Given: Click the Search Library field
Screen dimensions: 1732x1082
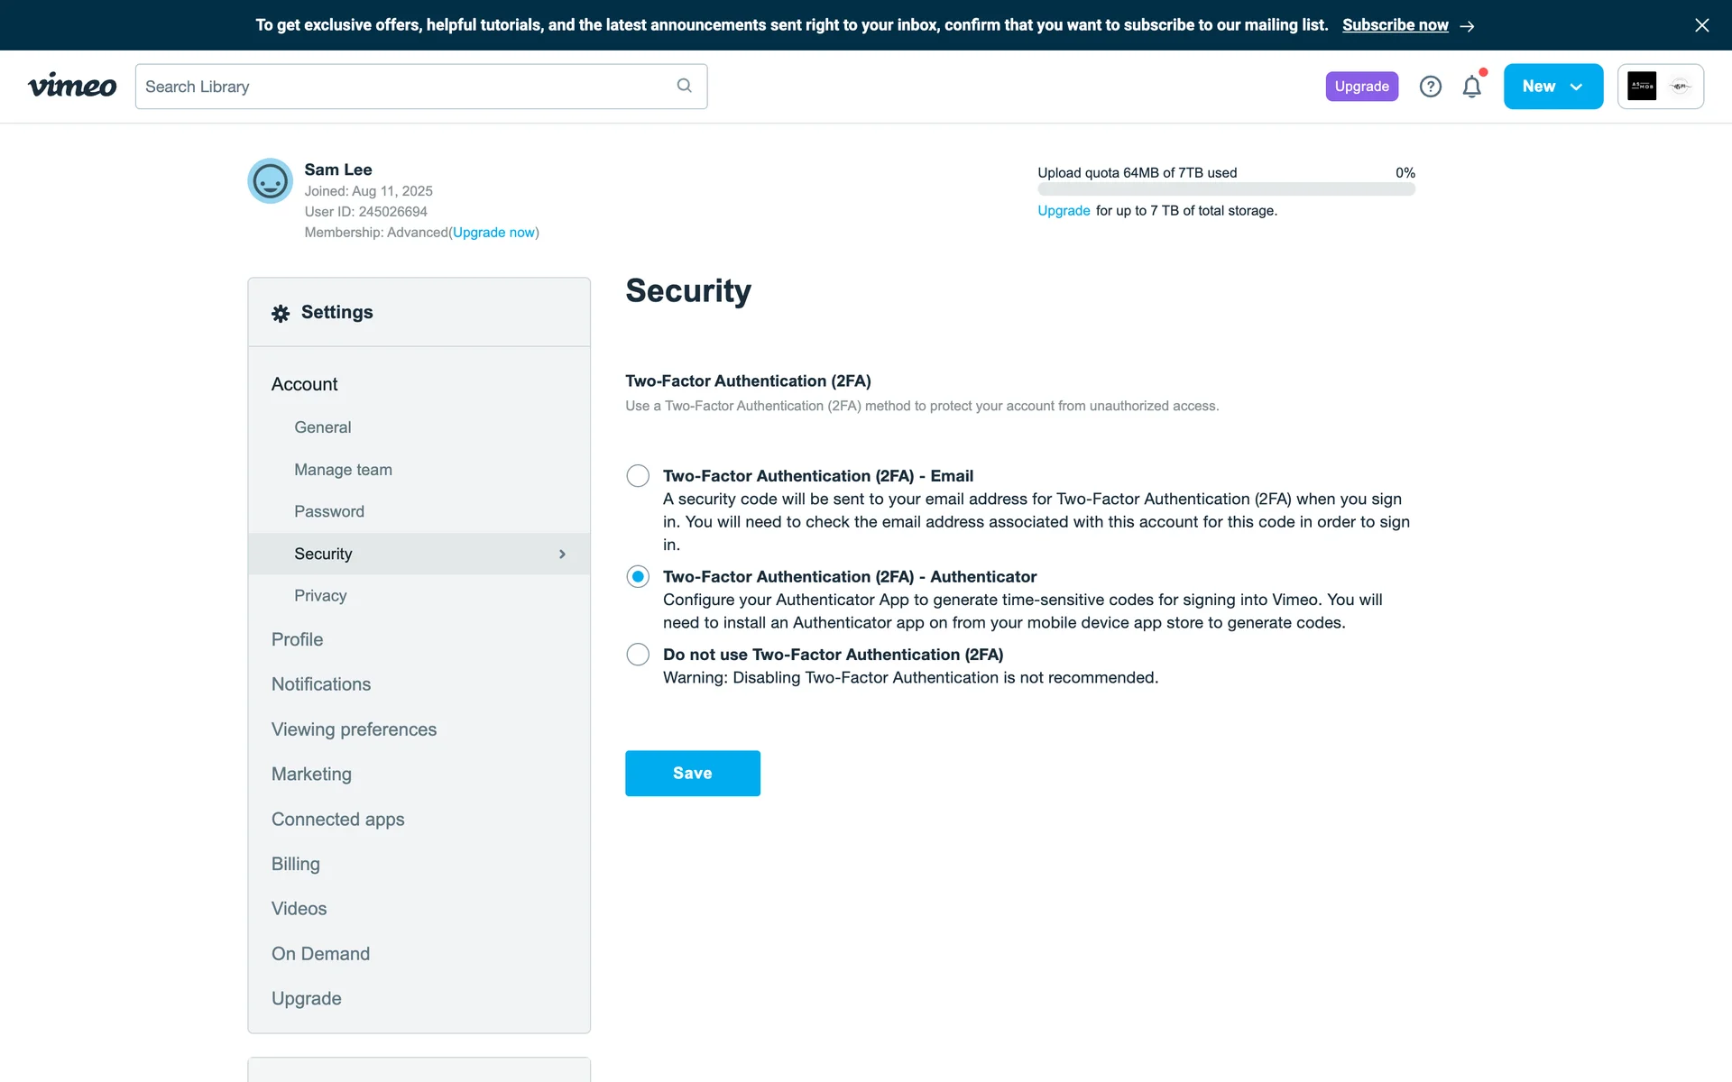Looking at the screenshot, I should point(406,87).
